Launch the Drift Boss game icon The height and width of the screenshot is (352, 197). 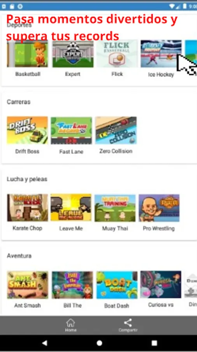(27, 130)
